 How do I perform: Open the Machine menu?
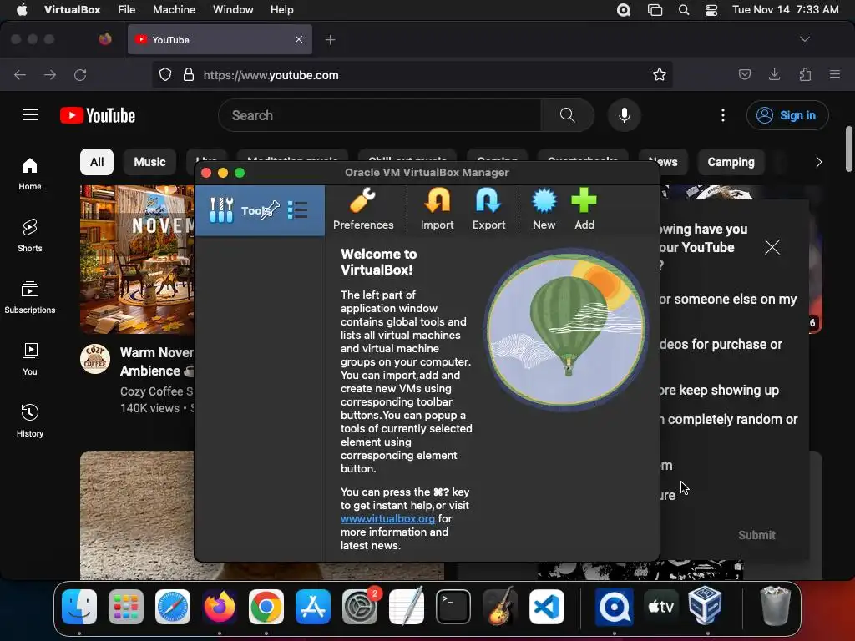174,10
